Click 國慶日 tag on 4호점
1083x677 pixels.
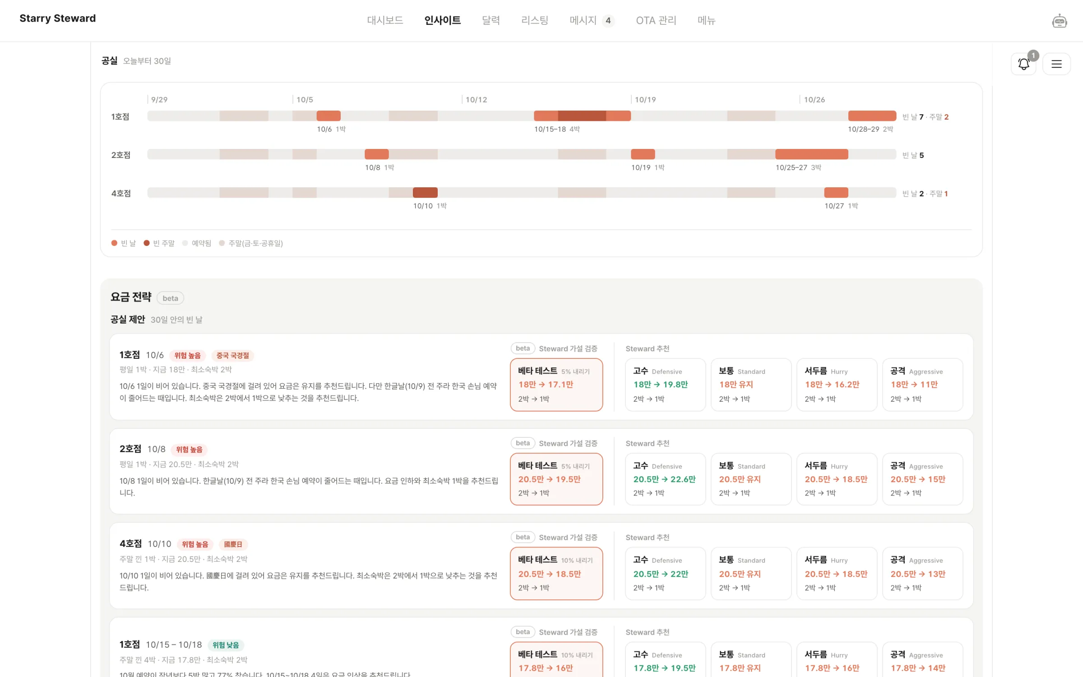tap(233, 544)
